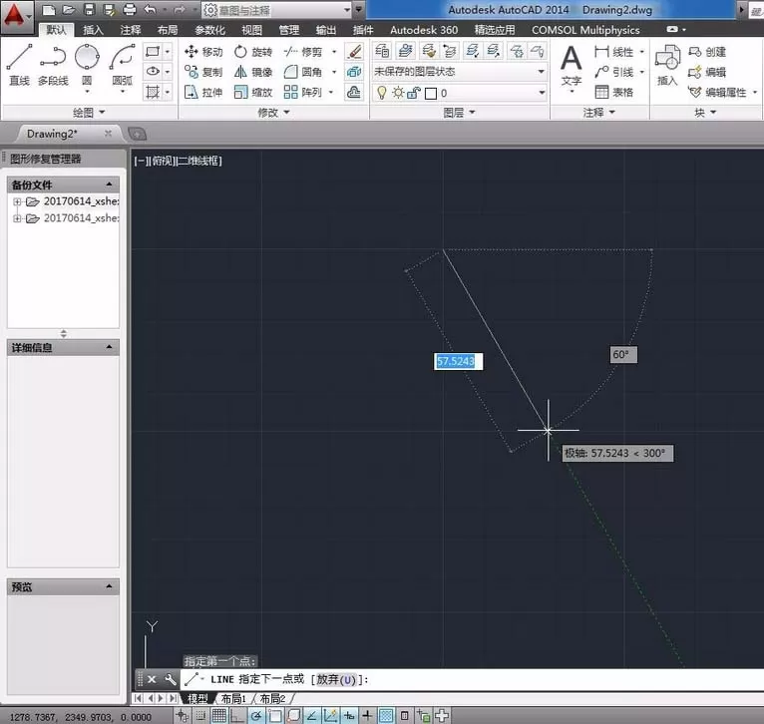Toggle Snap Mode in the status bar

click(x=200, y=716)
